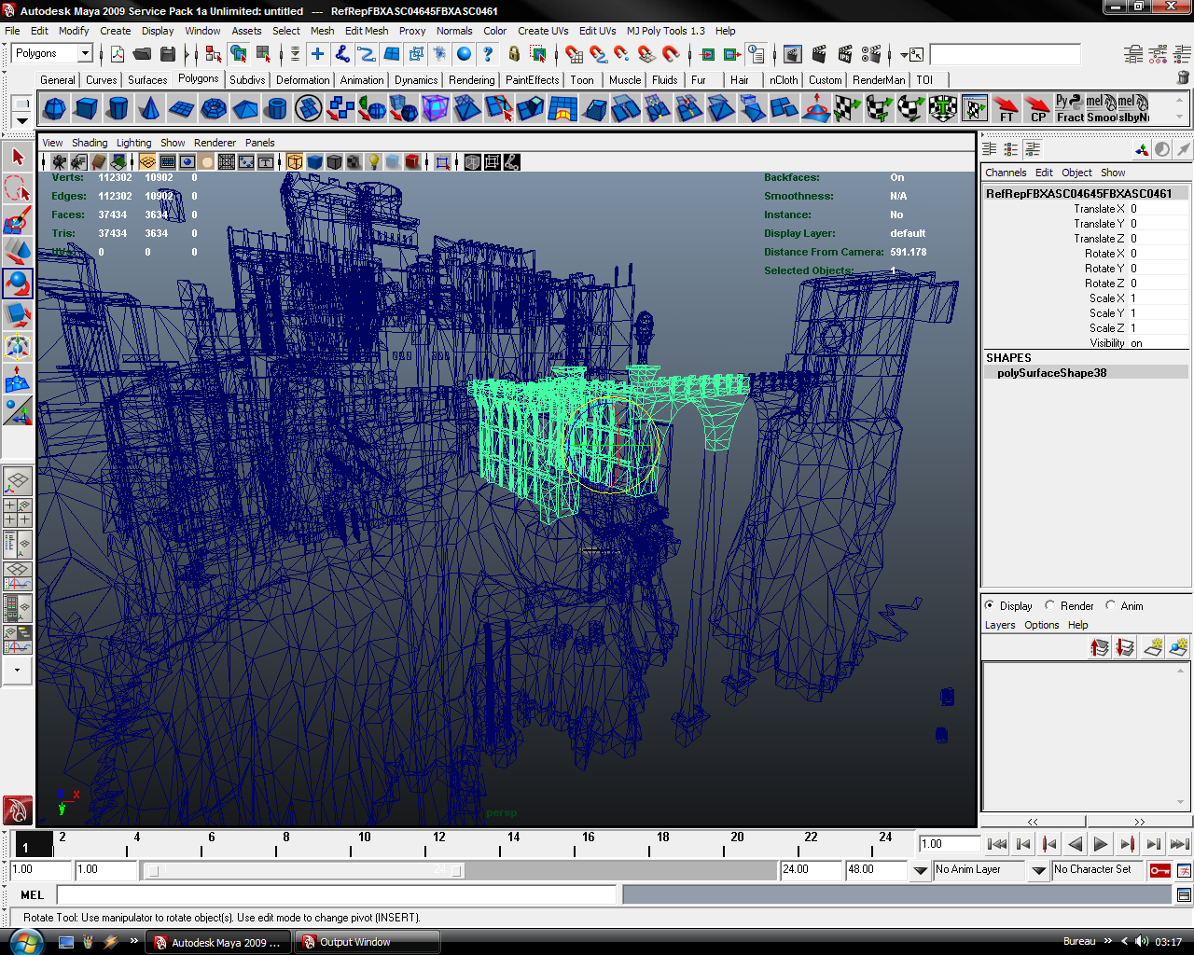Screen dimensions: 1194x955
Task: Enable snap to grids icon
Action: [x=575, y=54]
